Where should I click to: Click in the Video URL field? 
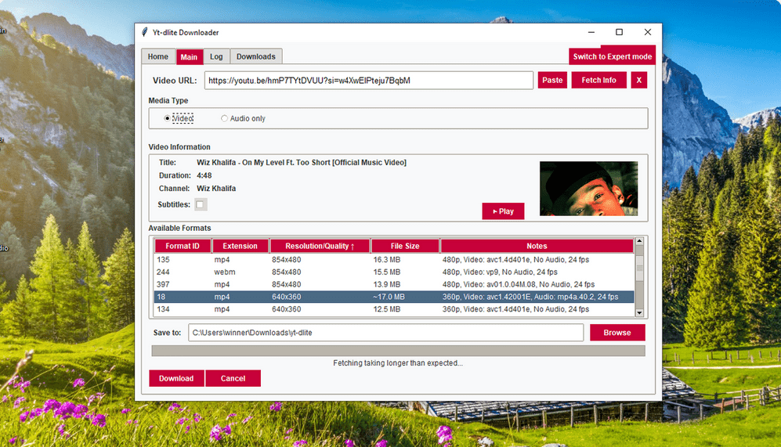tap(369, 81)
